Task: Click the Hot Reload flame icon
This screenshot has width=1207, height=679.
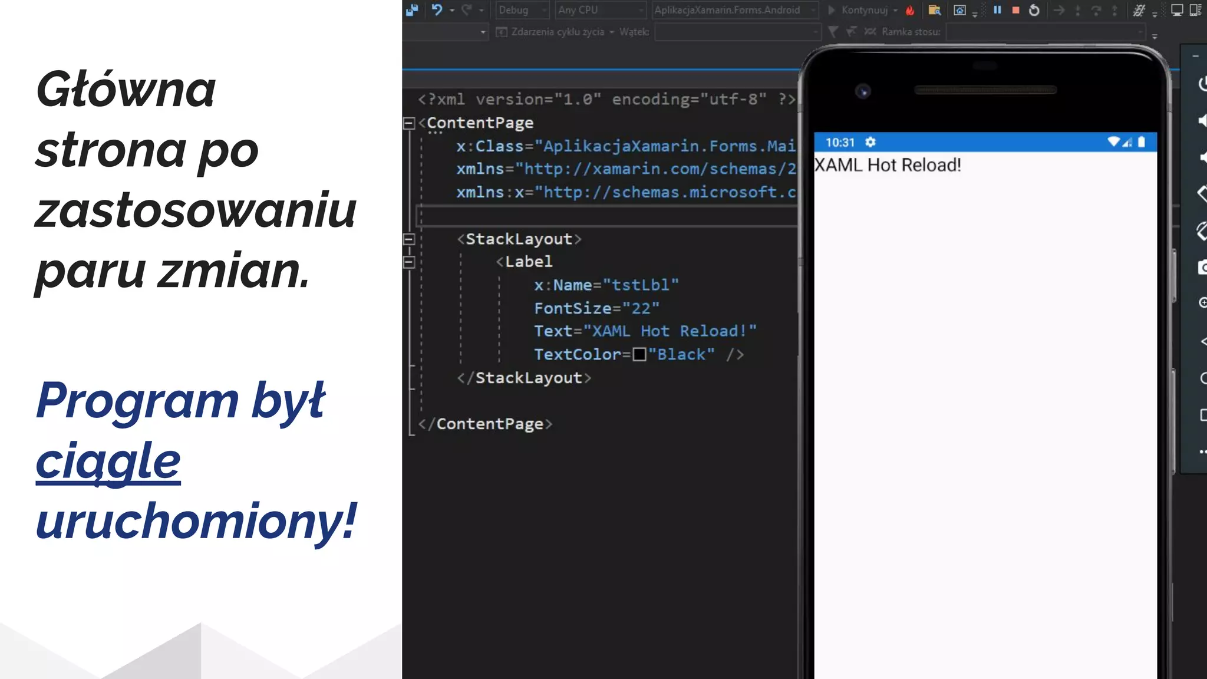Action: coord(910,10)
